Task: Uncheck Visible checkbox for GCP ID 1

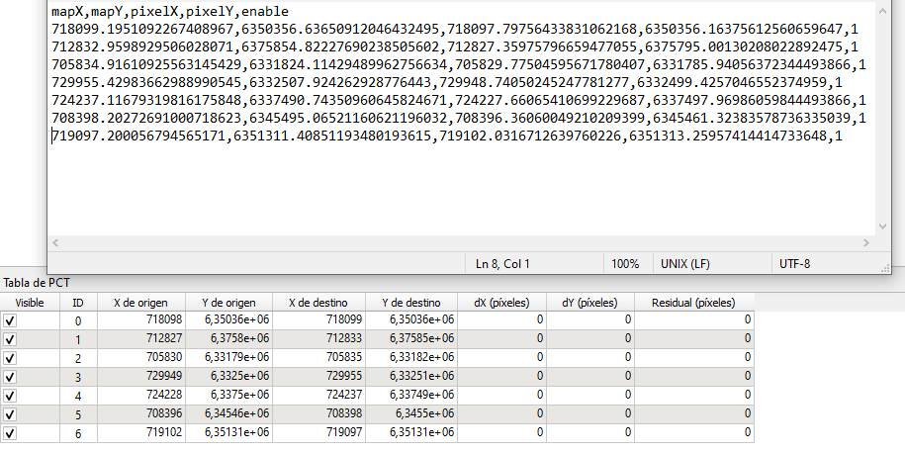Action: coord(10,339)
